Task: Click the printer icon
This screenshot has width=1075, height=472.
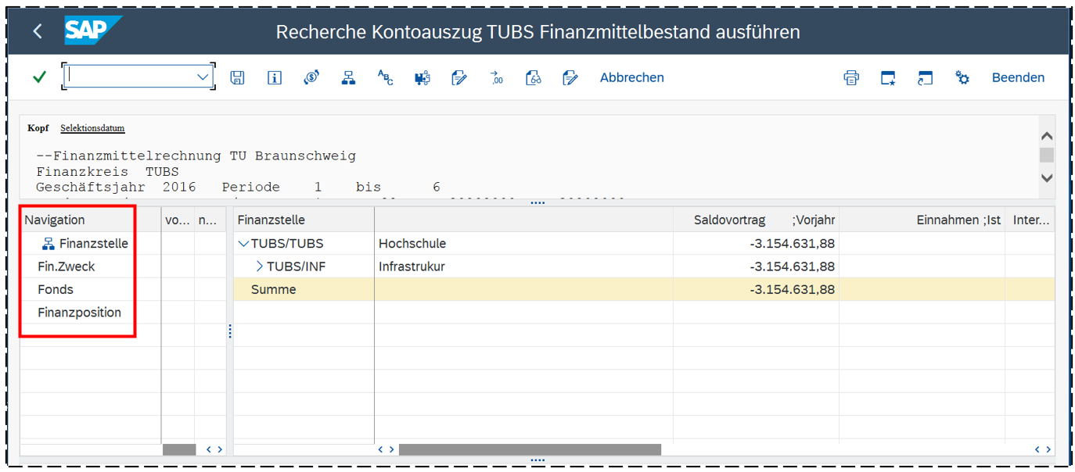Action: click(851, 77)
